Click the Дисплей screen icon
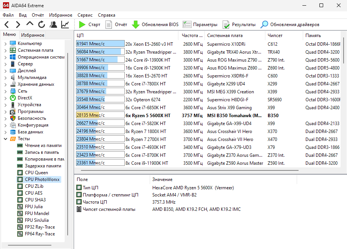 [13, 71]
